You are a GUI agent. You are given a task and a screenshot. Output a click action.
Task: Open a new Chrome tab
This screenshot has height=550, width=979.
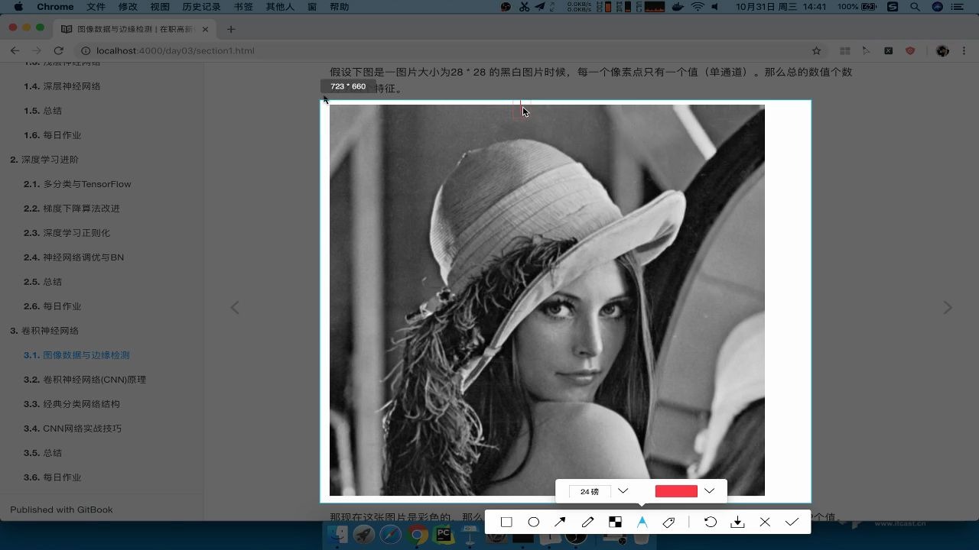point(231,29)
